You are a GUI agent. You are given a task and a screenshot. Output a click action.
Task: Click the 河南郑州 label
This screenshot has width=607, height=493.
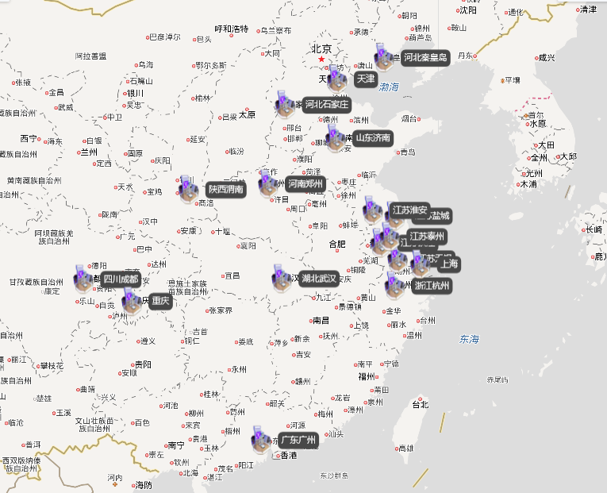click(305, 183)
